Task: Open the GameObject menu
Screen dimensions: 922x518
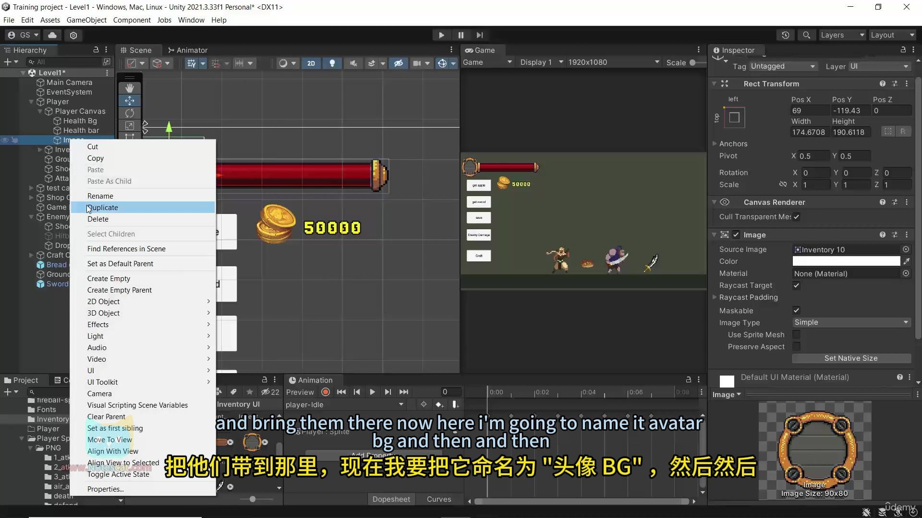Action: [86, 20]
